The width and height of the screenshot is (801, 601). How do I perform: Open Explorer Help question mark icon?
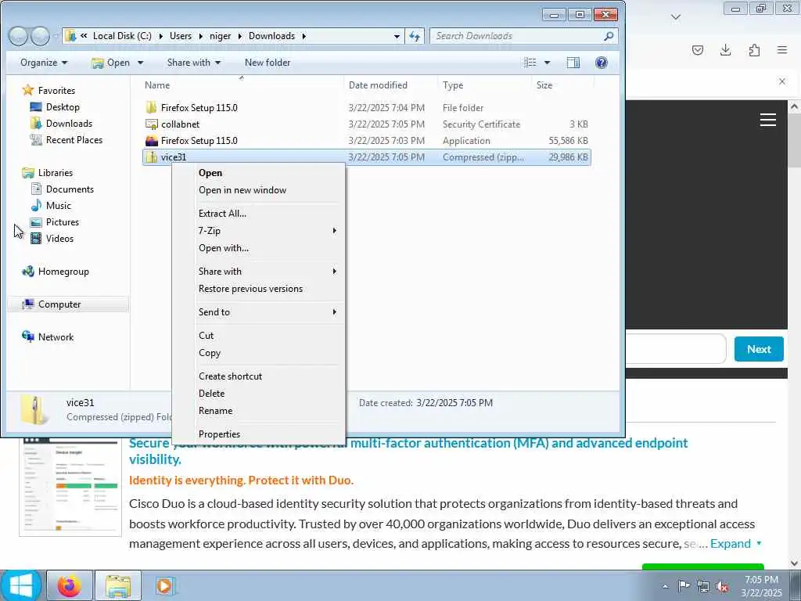[602, 63]
